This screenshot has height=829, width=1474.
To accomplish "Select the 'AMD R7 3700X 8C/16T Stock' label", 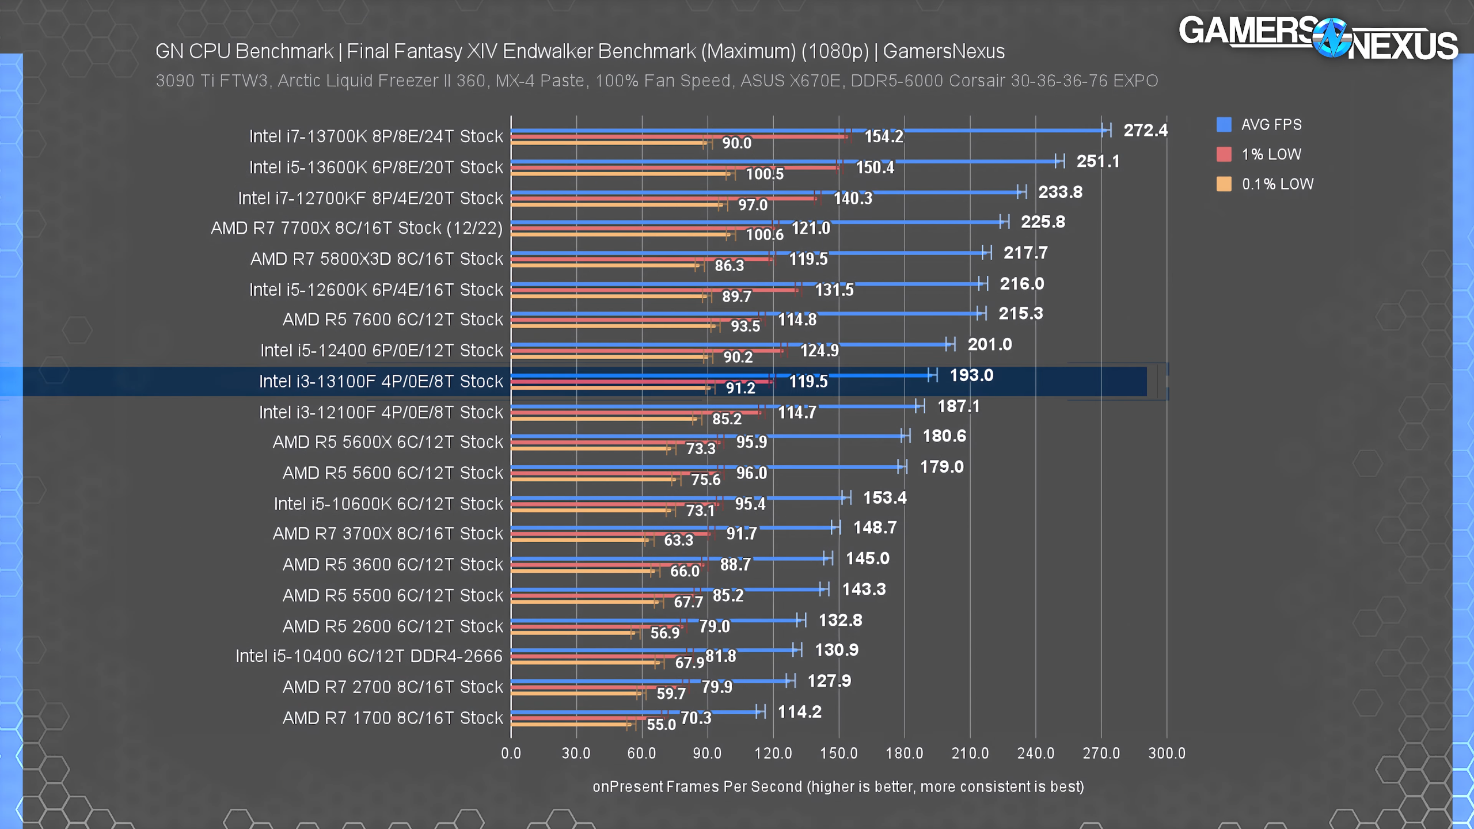I will click(x=388, y=534).
